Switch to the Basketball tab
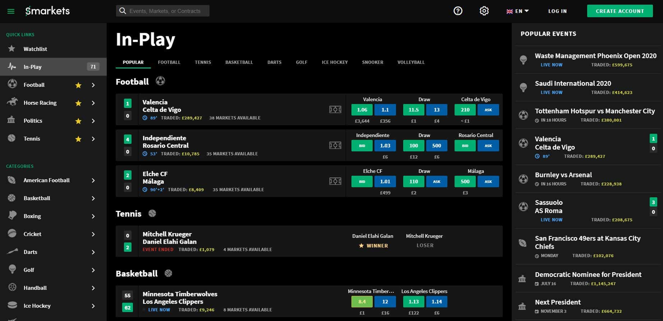Viewport: 663px width, 321px height. [239, 62]
